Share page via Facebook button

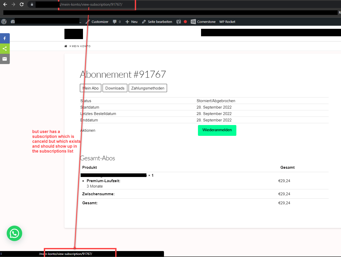[x=5, y=38]
